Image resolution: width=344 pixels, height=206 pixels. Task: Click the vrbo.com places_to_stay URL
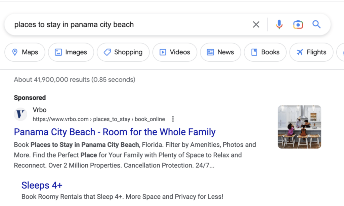coord(99,119)
